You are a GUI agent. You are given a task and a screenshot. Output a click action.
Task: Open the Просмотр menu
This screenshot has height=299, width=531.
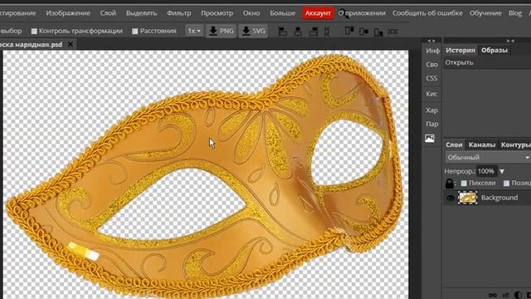click(217, 13)
